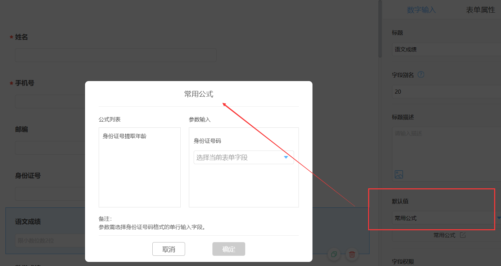This screenshot has width=501, height=266.
Task: Click the 字段别名 help question-mark icon
Action: 421,75
